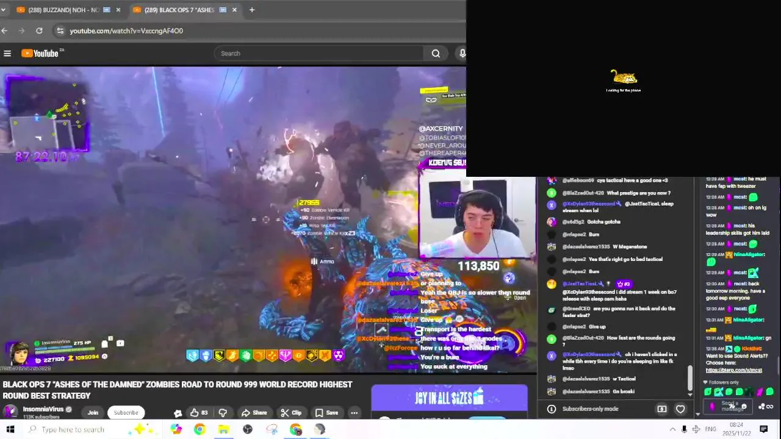Click the microphone icon in system tray
The width and height of the screenshot is (781, 439).
(684, 429)
